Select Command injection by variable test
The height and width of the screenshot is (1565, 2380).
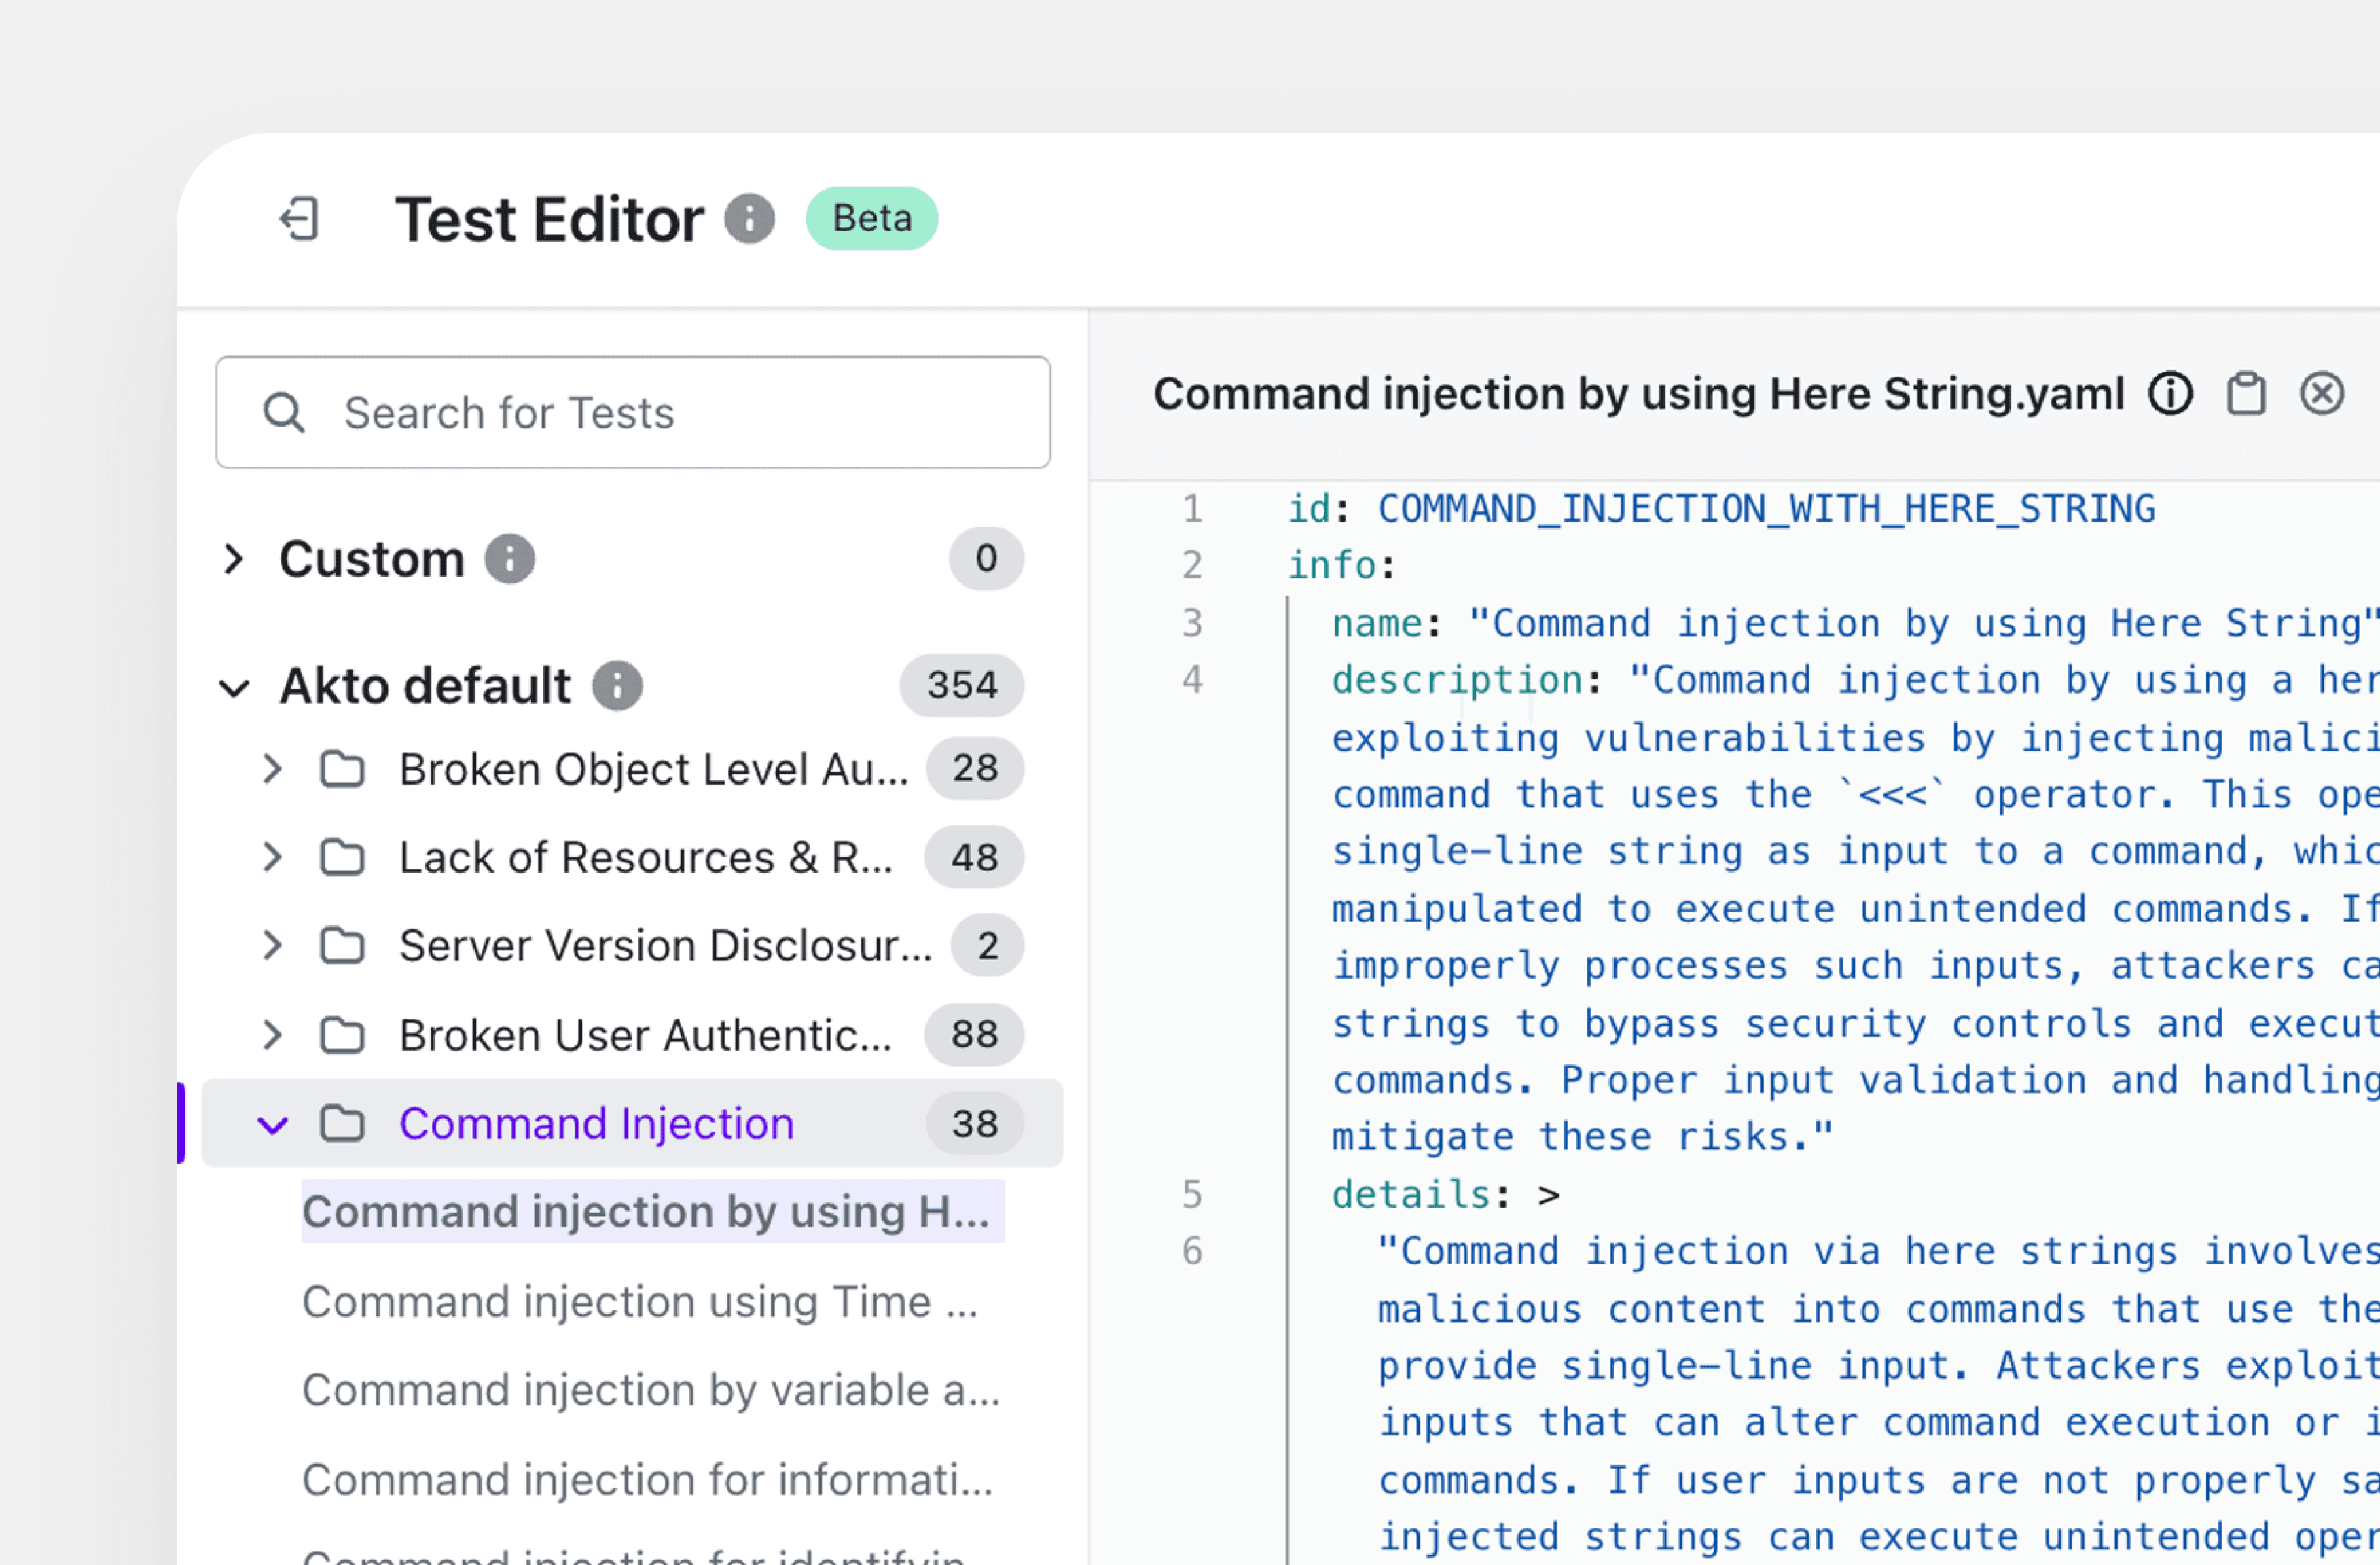coord(650,1390)
